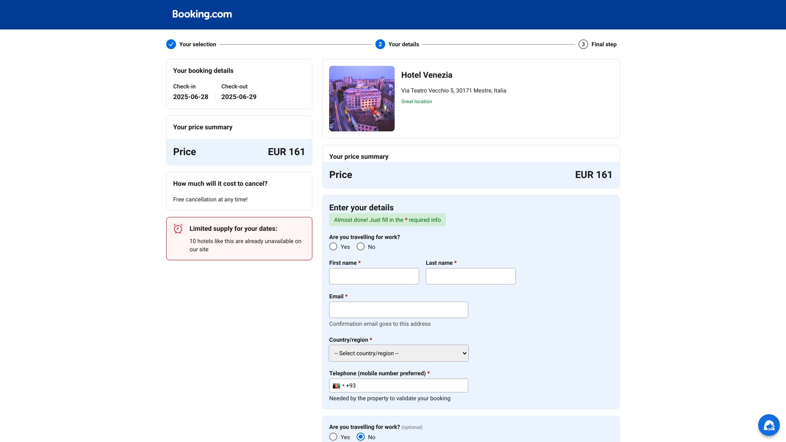
Task: Open the customer support chat bubble
Action: [x=769, y=425]
